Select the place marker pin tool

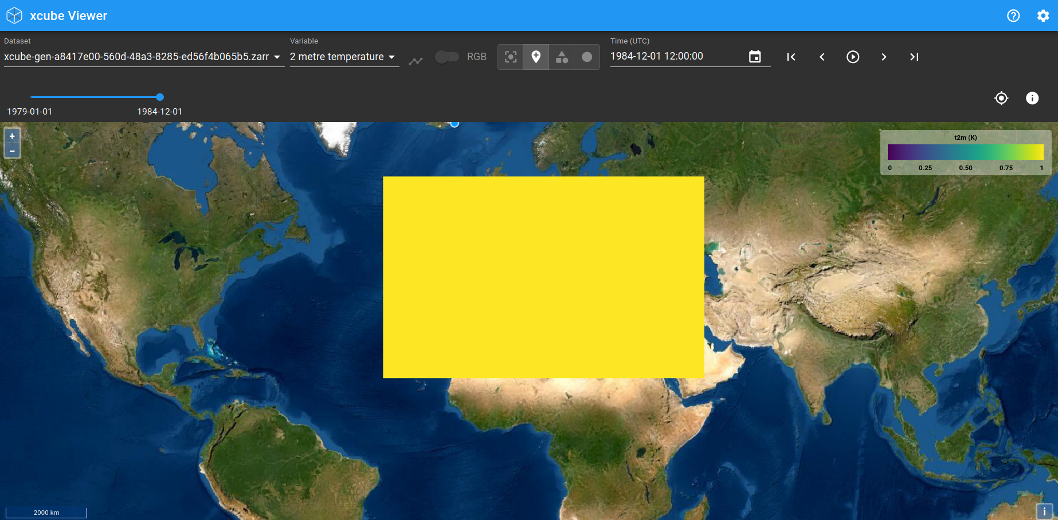pyautogui.click(x=536, y=57)
